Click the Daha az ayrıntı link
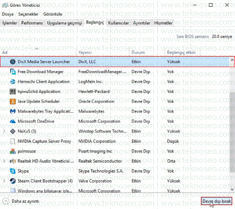This screenshot has width=235, height=209. pos(25,201)
